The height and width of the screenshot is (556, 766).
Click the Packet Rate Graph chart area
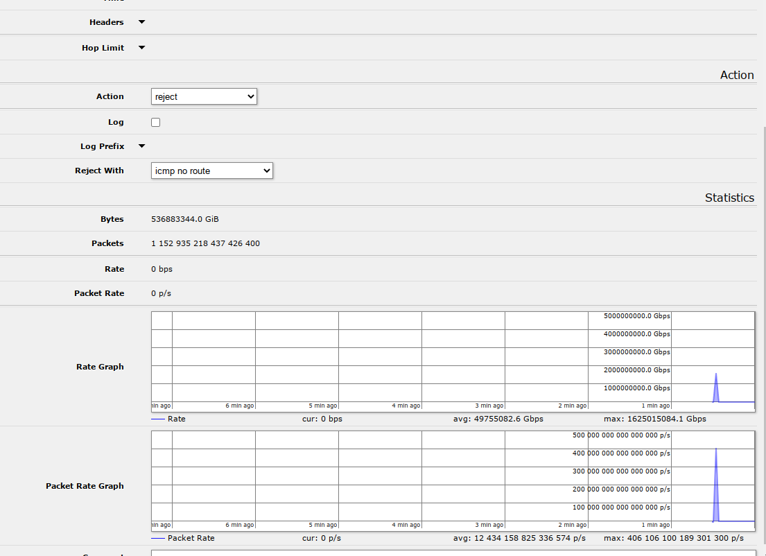(453, 480)
